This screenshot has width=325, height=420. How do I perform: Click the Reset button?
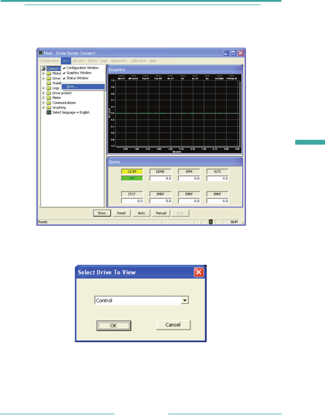[121, 213]
